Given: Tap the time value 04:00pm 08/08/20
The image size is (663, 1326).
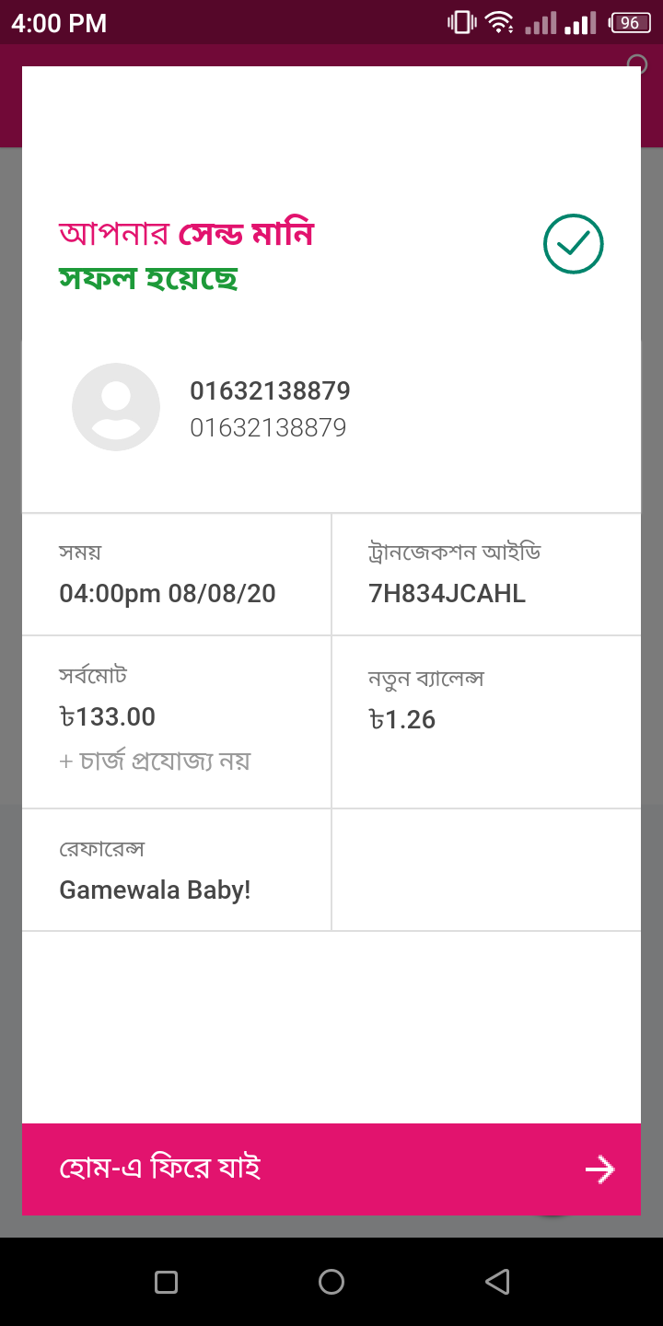Looking at the screenshot, I should coord(168,594).
